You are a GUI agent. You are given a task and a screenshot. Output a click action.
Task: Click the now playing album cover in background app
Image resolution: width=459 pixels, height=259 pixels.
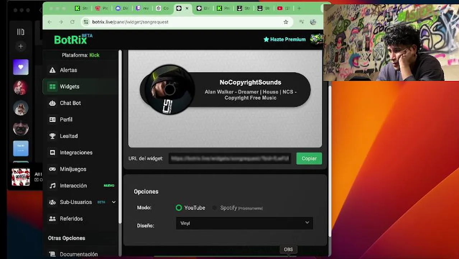[21, 177]
